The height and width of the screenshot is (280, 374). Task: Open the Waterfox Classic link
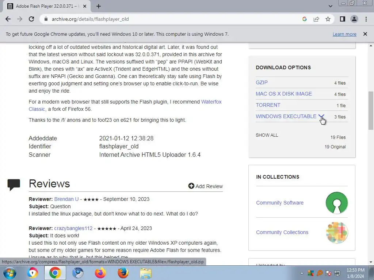click(x=211, y=102)
